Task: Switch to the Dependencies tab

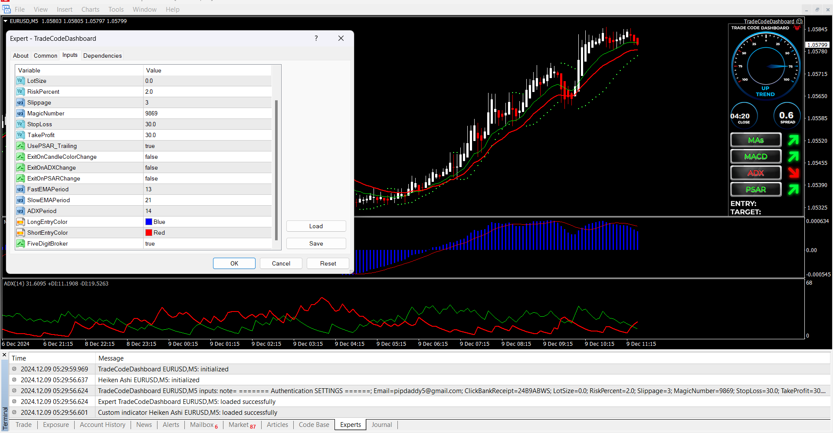Action: coord(102,56)
